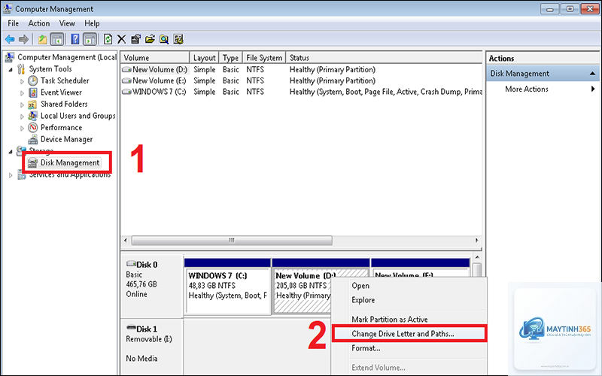The width and height of the screenshot is (602, 376).
Task: Select Performance icon in tree
Action: click(x=33, y=127)
